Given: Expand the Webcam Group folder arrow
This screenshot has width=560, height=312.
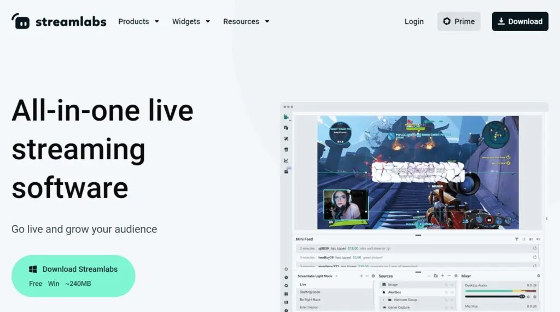Looking at the screenshot, I should 383,300.
